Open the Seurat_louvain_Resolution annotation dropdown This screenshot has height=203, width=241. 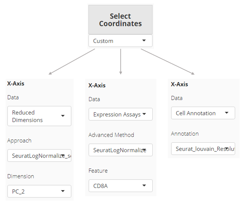[x=203, y=149]
